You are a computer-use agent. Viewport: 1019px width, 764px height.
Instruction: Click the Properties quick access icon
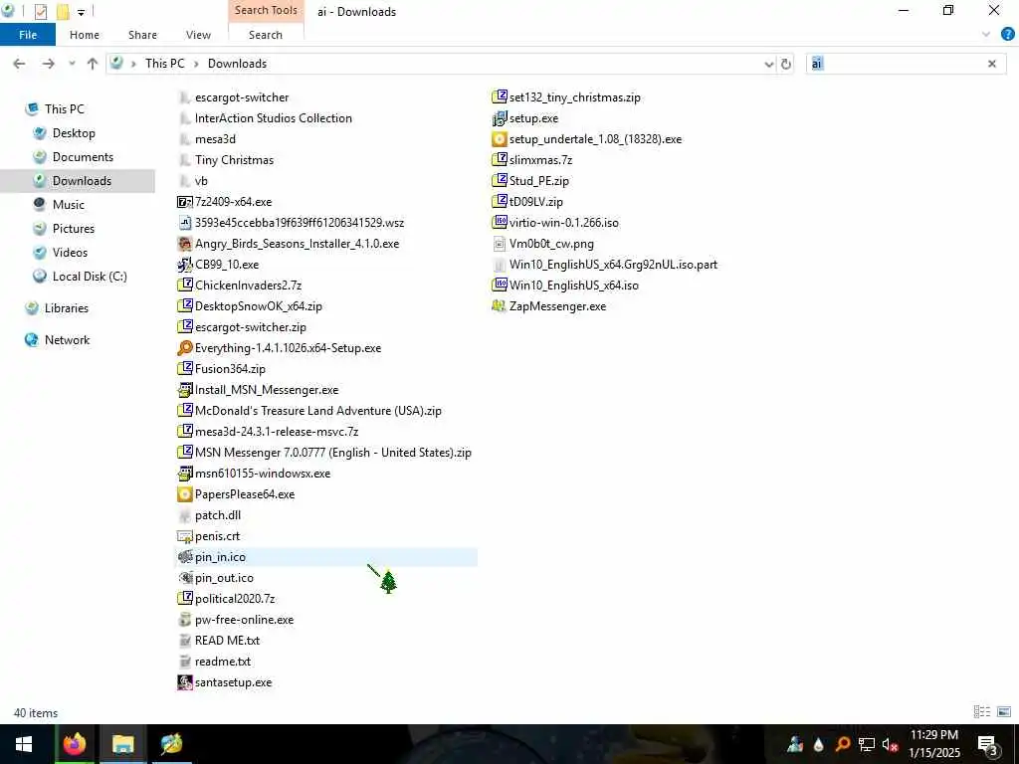coord(40,11)
